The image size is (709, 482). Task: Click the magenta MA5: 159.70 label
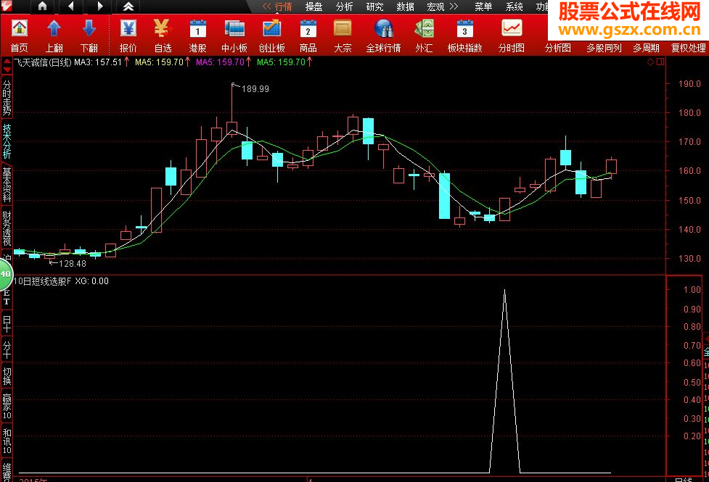(x=220, y=62)
